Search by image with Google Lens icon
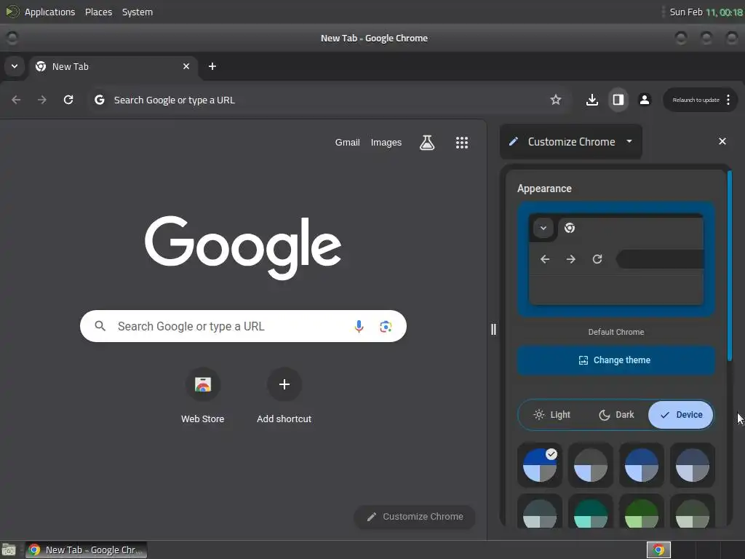This screenshot has width=745, height=559. point(386,326)
